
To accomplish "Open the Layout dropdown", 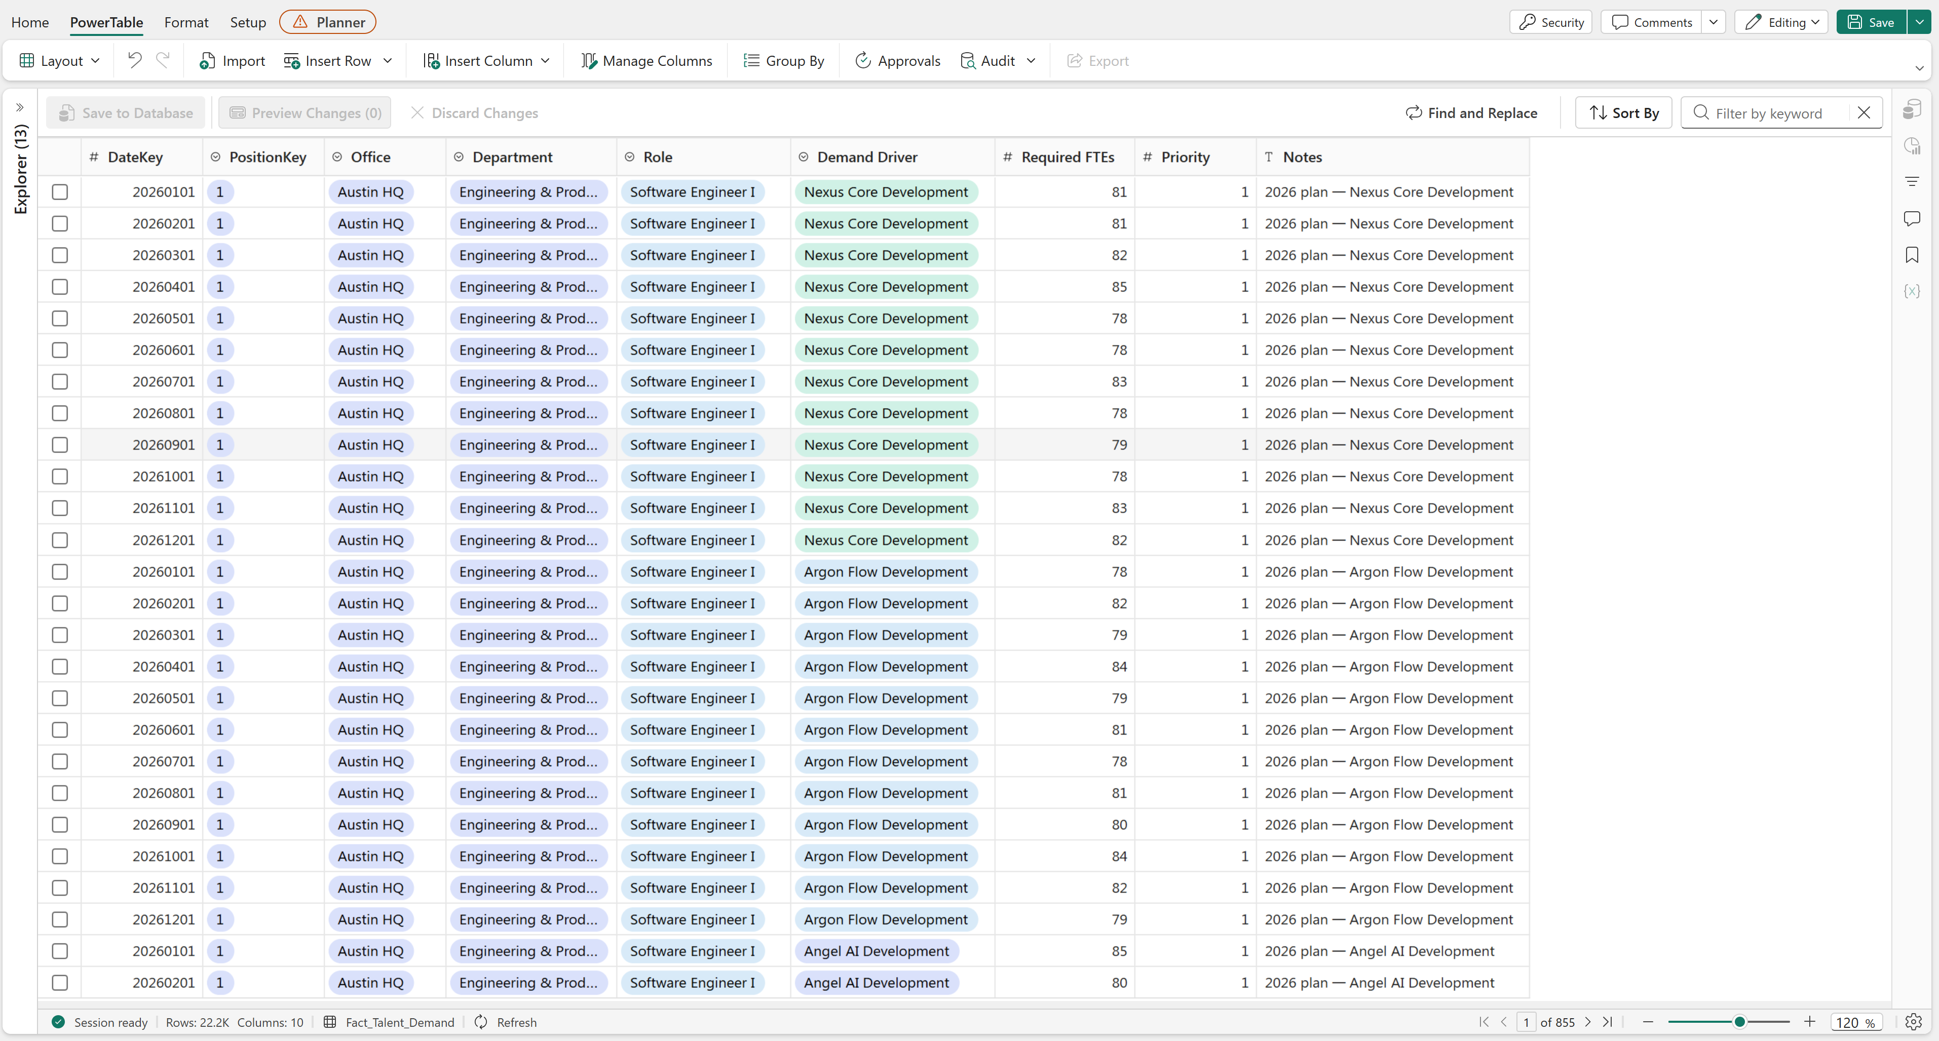I will tap(59, 60).
